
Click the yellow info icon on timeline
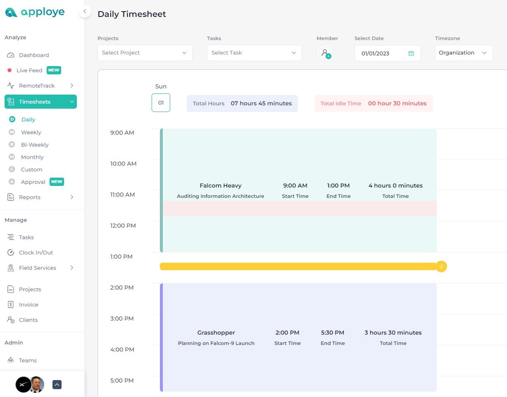(x=441, y=266)
